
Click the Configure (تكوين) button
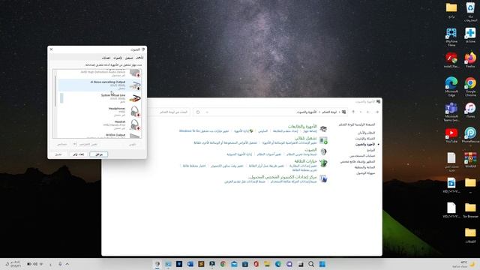[132, 144]
